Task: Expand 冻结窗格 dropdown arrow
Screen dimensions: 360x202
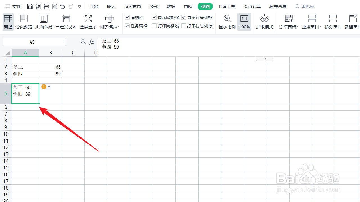Action: [298, 27]
